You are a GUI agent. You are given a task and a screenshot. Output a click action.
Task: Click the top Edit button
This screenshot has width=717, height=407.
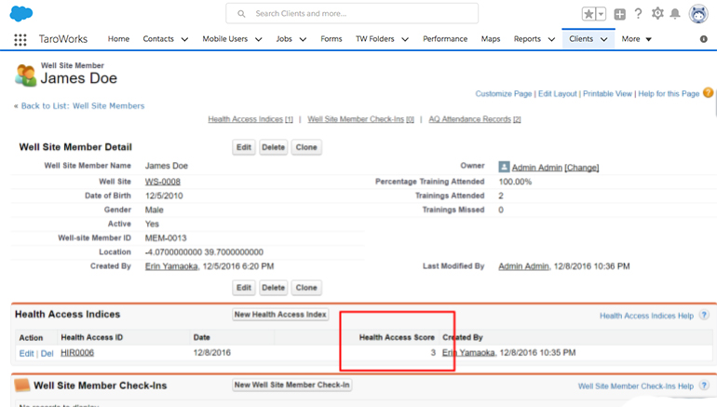pos(243,147)
